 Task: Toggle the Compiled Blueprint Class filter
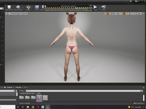coord(27,93)
